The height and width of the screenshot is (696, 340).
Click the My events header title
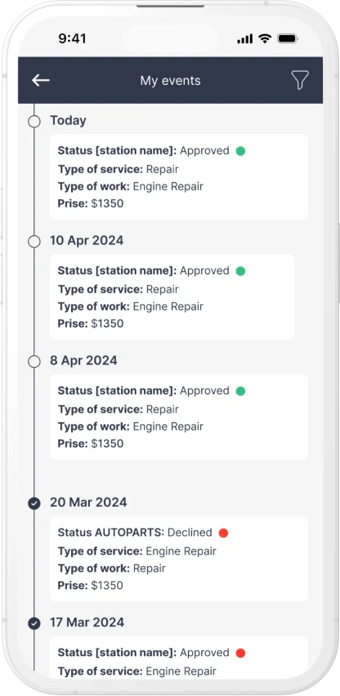point(171,81)
